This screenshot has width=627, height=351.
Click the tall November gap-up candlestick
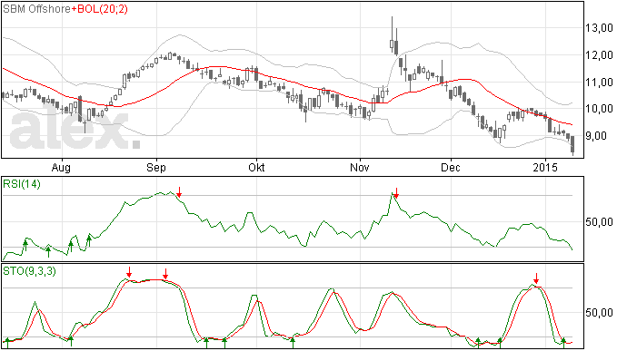click(392, 34)
